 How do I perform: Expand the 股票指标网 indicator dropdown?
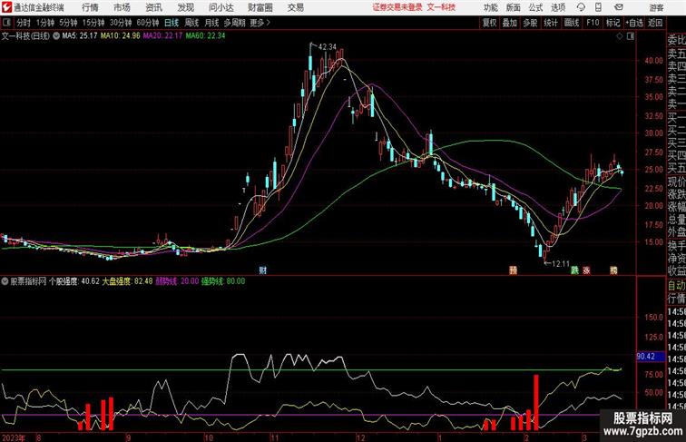coord(5,281)
